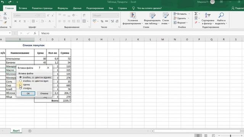This screenshot has width=244, height=137.
Task: Expand Стили ячеек menu
Action: coord(165,19)
